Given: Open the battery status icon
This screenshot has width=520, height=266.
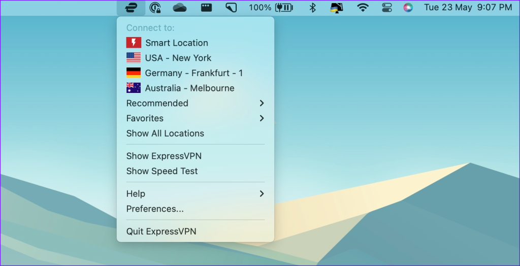Looking at the screenshot, I should coord(284,8).
